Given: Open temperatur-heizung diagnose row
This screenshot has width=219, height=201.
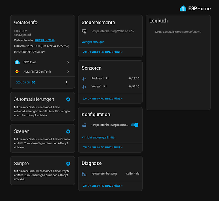Looking at the screenshot, I should [111, 174].
